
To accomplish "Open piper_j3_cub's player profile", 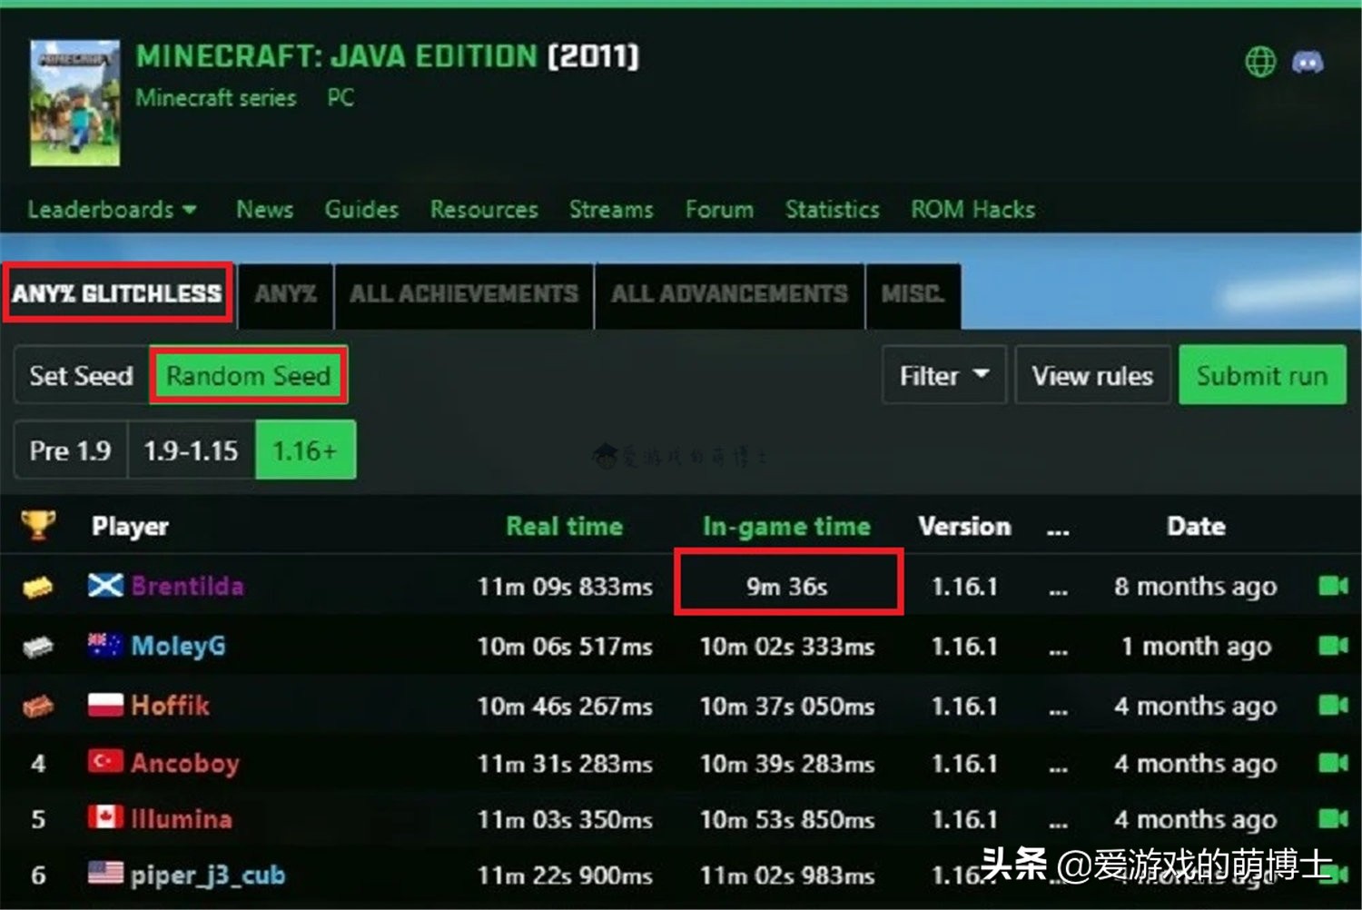I will click(208, 875).
